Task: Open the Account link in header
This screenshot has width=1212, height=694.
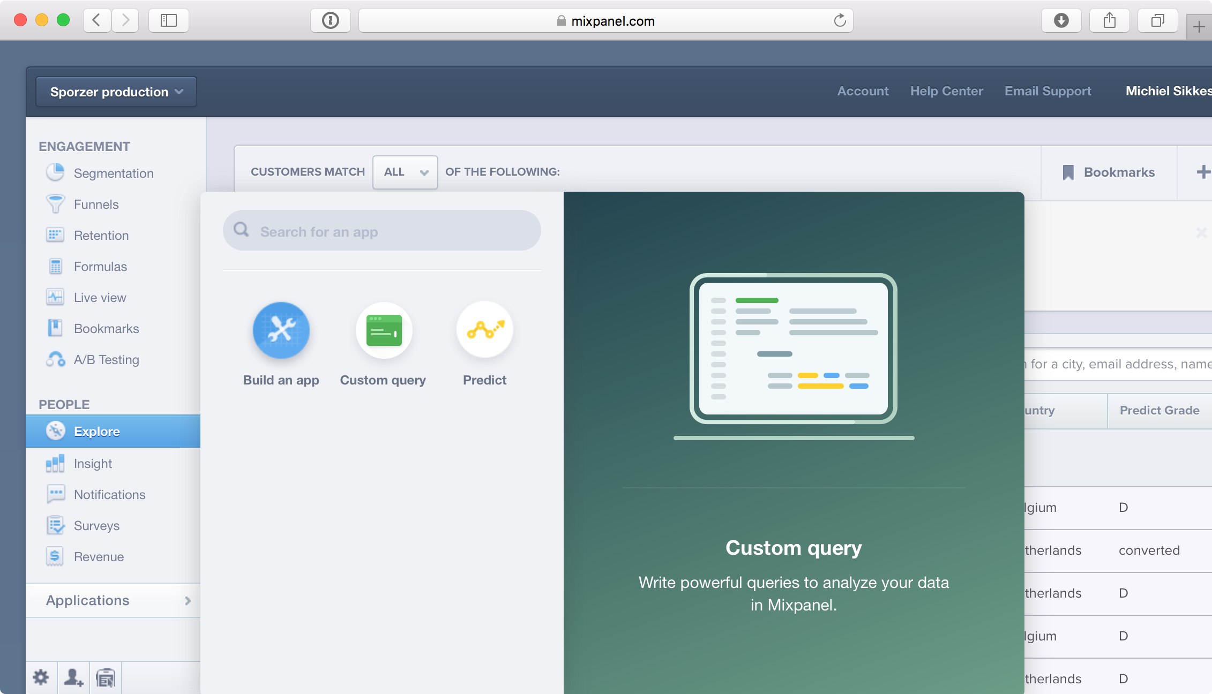Action: click(x=863, y=91)
